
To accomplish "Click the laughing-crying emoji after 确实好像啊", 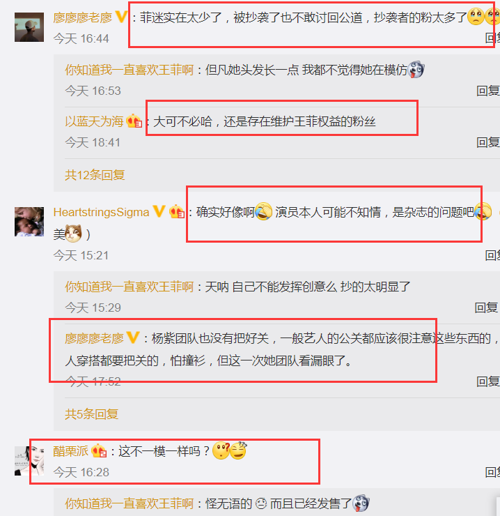I will point(264,211).
